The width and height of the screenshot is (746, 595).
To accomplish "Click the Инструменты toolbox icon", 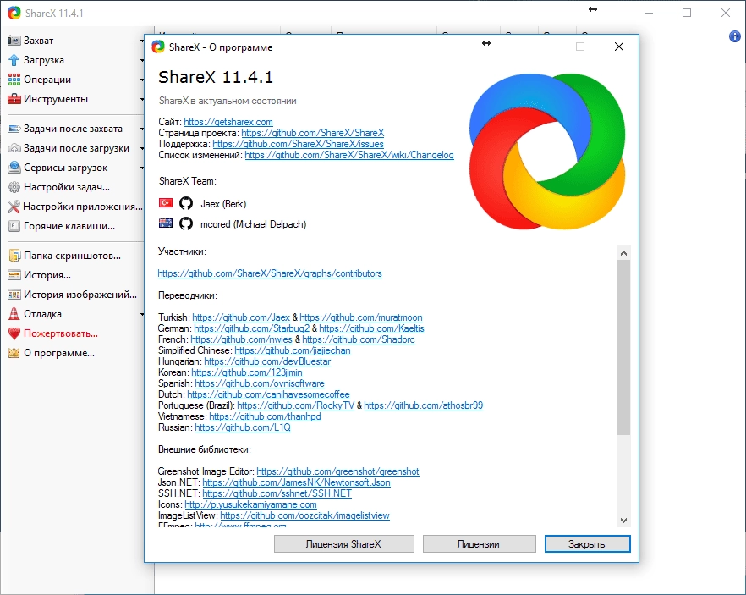I will [14, 99].
